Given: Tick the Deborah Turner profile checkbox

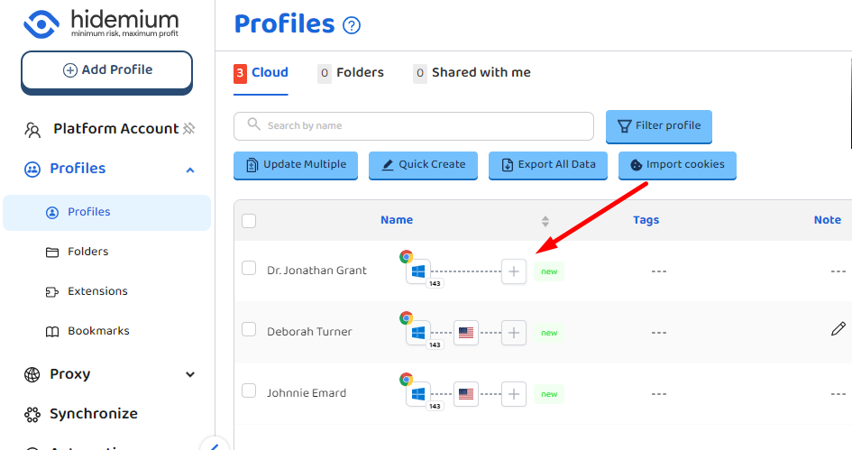Looking at the screenshot, I should 250,330.
